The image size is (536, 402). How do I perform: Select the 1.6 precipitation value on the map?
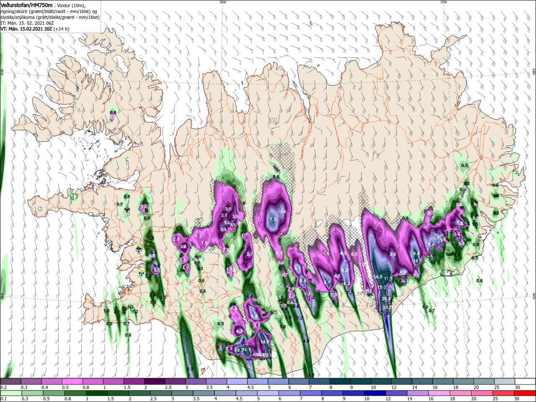[x=205, y=243]
